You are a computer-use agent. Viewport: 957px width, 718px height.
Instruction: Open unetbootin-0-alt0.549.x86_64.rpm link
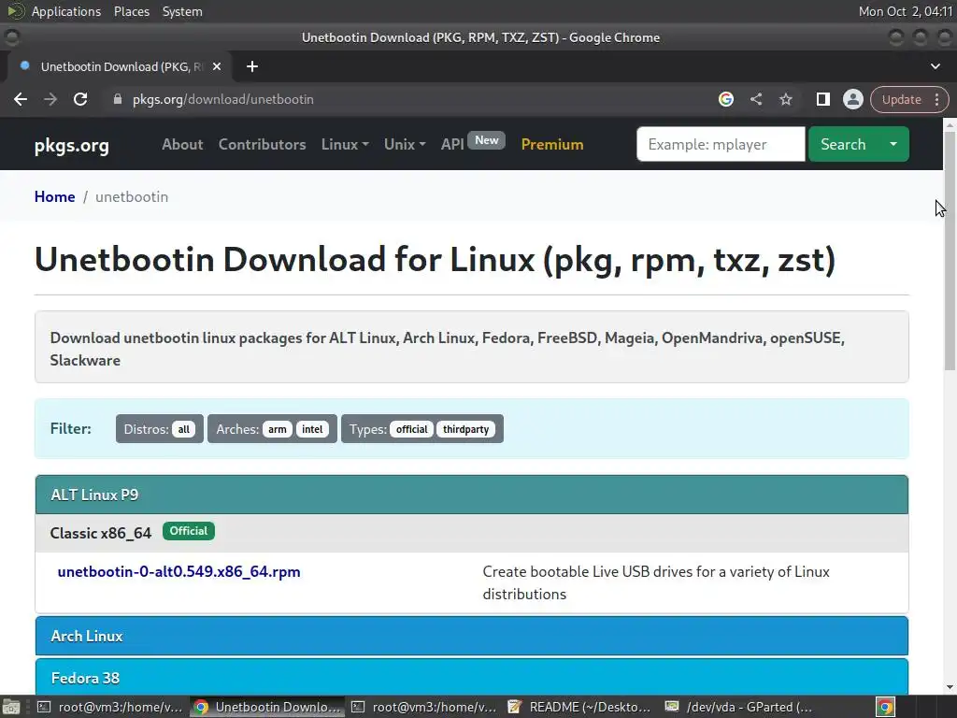click(179, 571)
